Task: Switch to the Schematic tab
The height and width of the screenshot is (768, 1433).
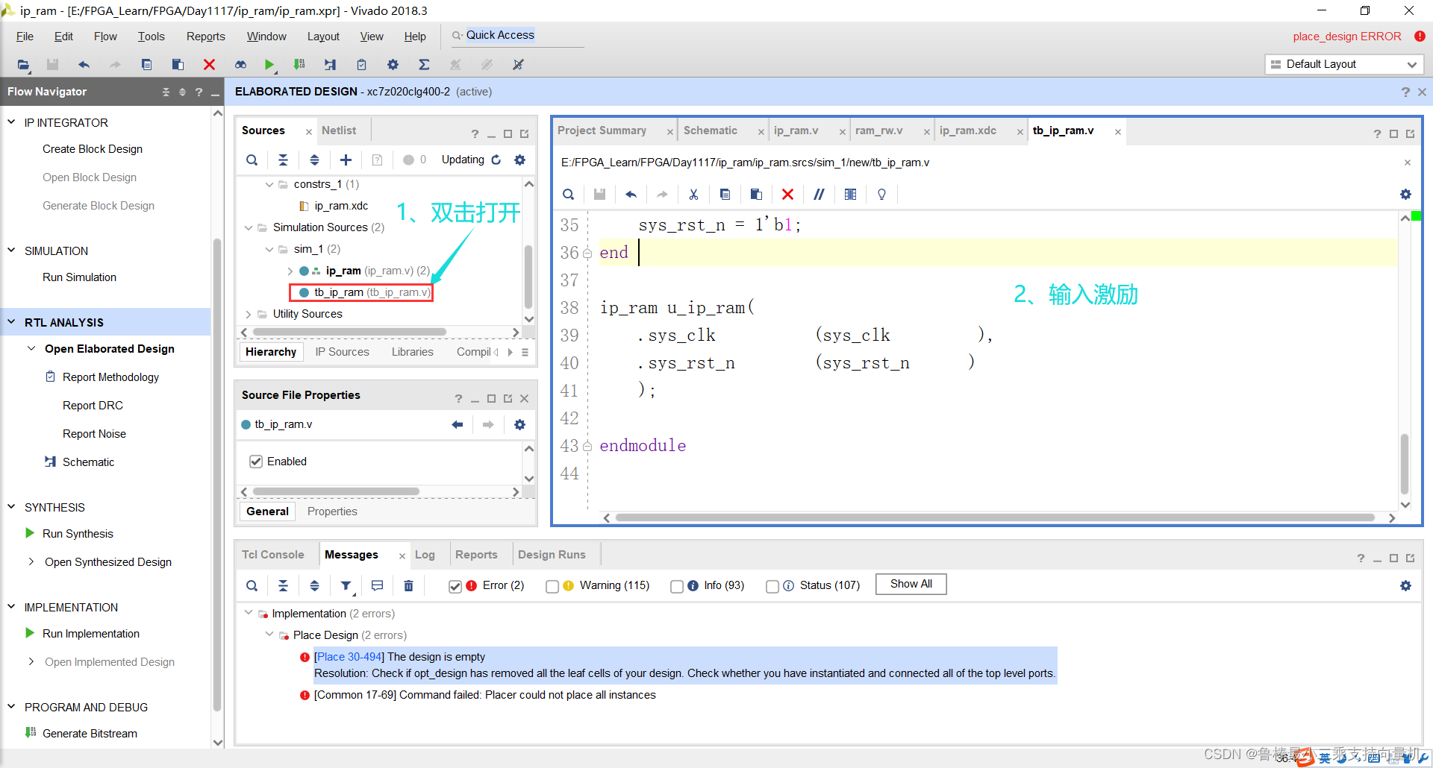Action: (711, 130)
